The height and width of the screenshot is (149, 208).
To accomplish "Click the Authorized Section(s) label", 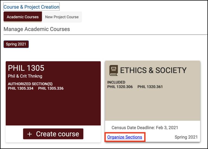I will click(x=30, y=84).
